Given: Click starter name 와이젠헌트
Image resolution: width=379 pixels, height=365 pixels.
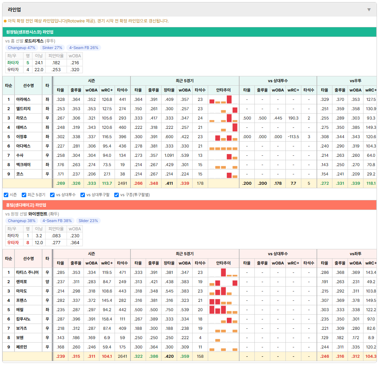Looking at the screenshot, I should click(x=38, y=214).
